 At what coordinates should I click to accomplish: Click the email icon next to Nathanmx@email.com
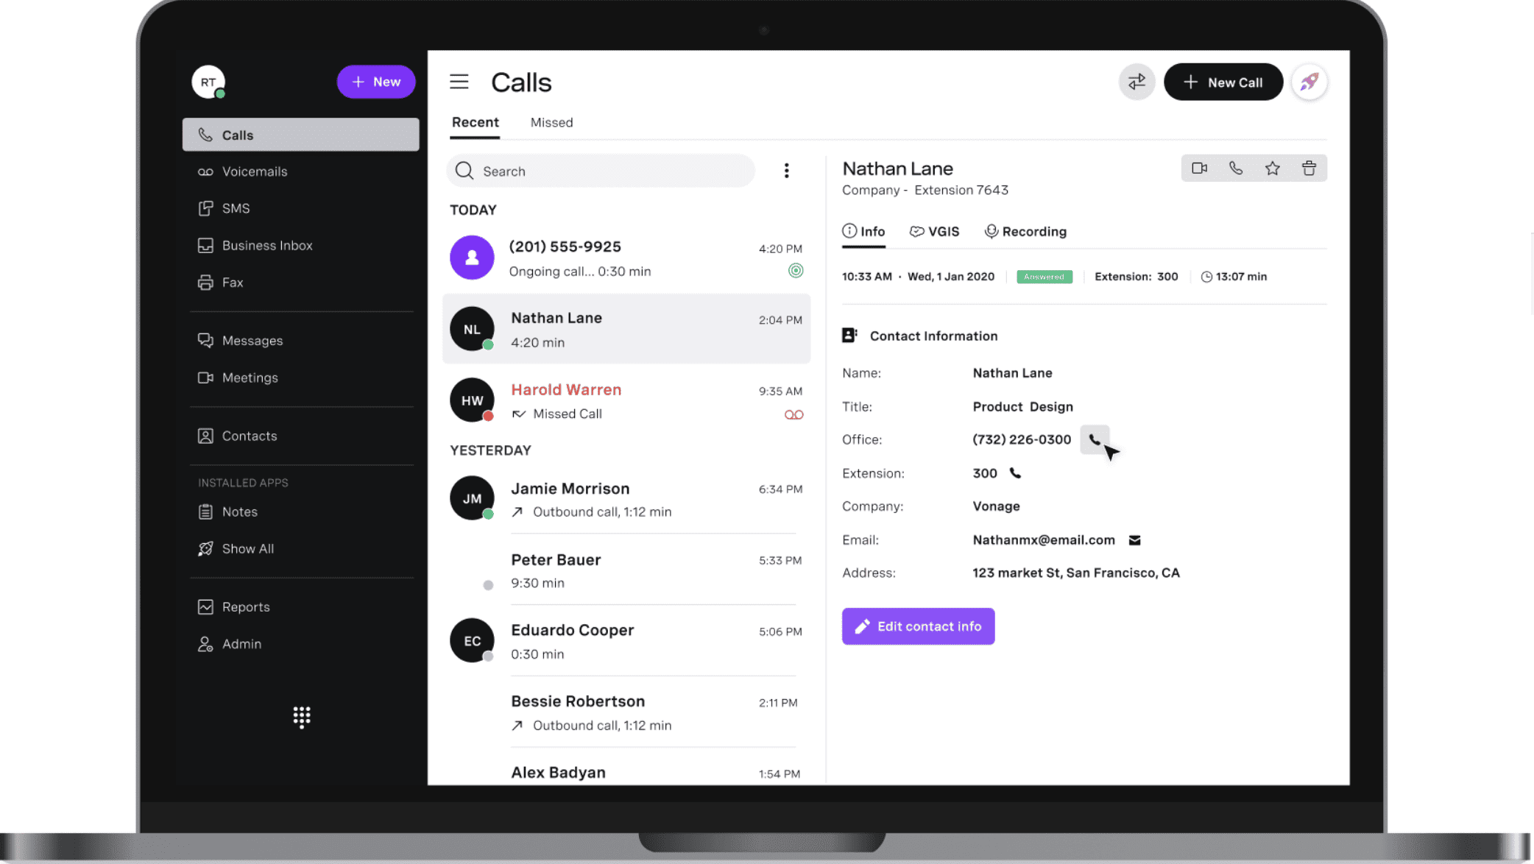pos(1135,539)
